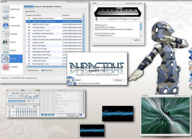The image size is (192, 139).
Task: Click the What A Goom visualization window
Action: [166, 116]
